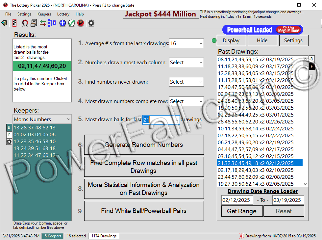Click the Get Range button
The height and width of the screenshot is (240, 322).
242,211
